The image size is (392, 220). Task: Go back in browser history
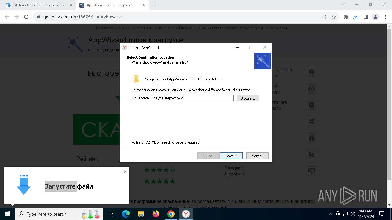(x=7, y=17)
